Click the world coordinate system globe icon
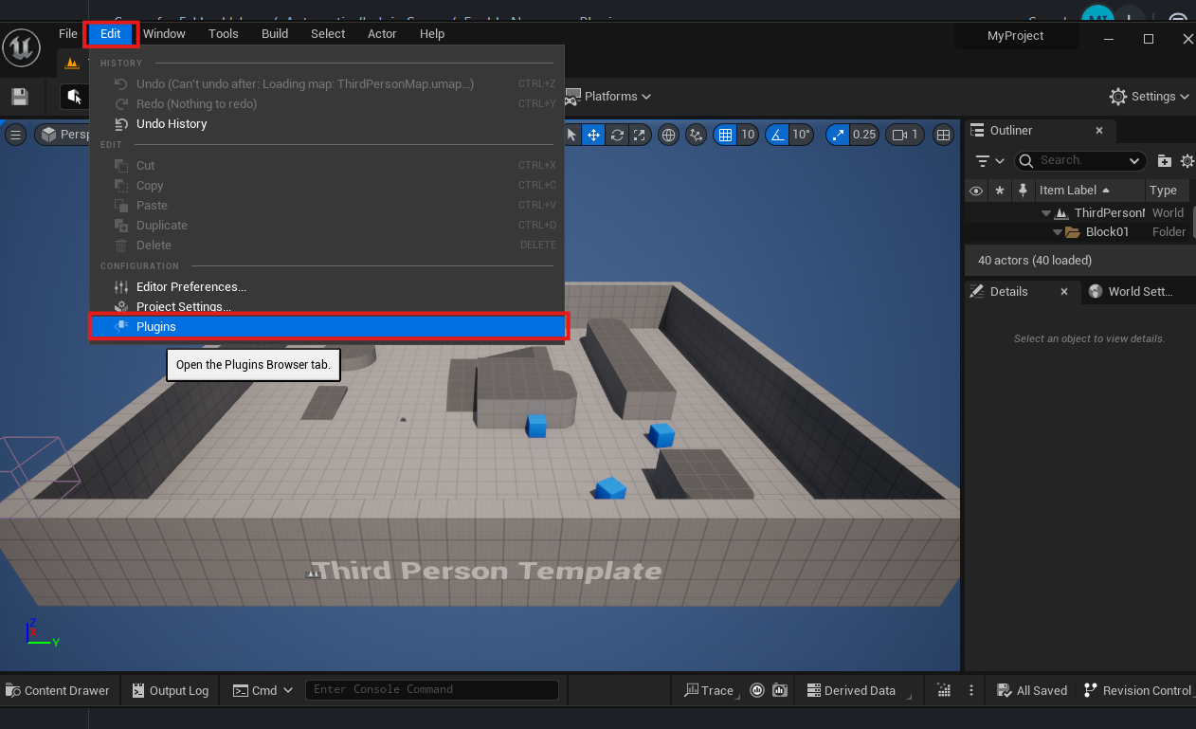1196x729 pixels. coord(669,135)
